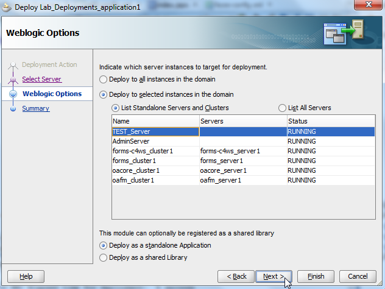The image size is (385, 289).
Task: Click the Weblogic Options step bullet icon
Action: pos(13,94)
